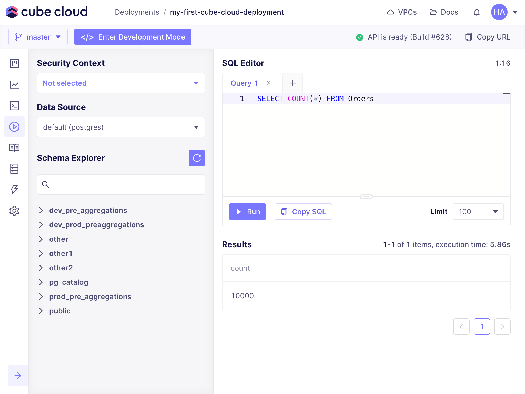
Task: Expand the public schema node
Action: [x=41, y=311]
